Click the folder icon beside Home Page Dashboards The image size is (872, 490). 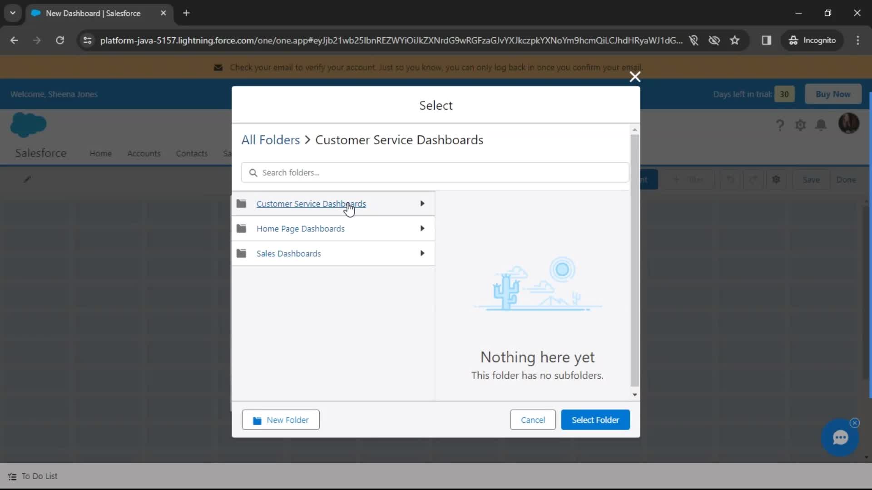pyautogui.click(x=242, y=228)
